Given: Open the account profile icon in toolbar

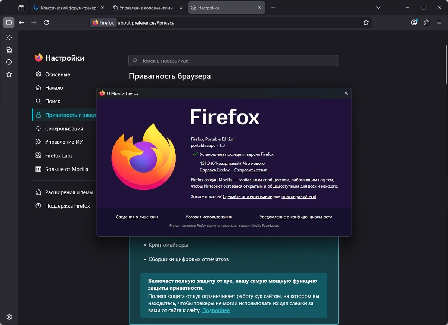Looking at the screenshot, I should click(x=414, y=22).
